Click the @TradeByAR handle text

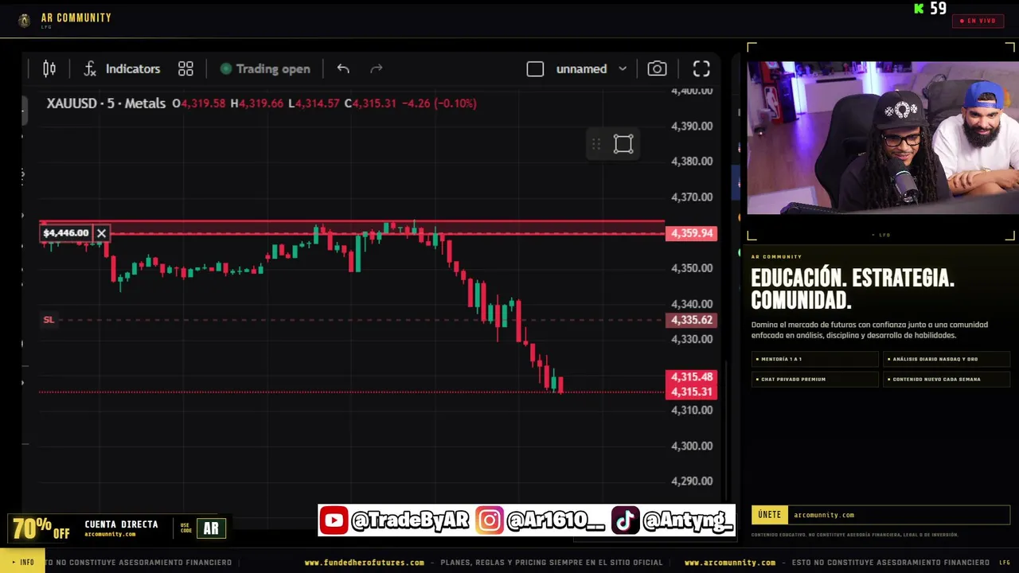(x=410, y=520)
